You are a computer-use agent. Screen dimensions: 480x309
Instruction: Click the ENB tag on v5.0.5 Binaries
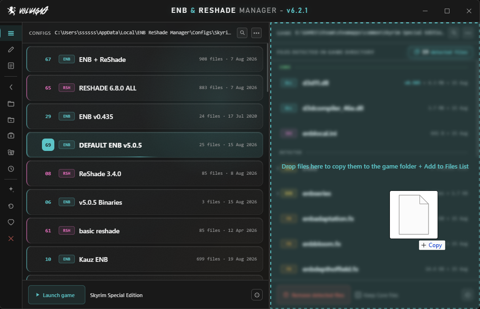tap(67, 202)
